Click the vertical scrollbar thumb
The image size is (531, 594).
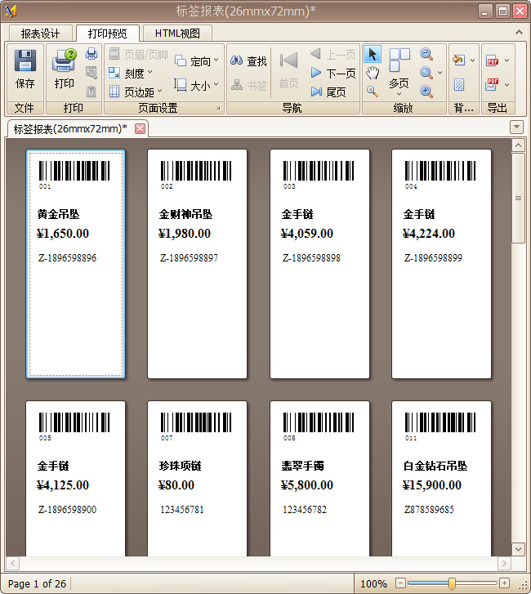(518, 198)
